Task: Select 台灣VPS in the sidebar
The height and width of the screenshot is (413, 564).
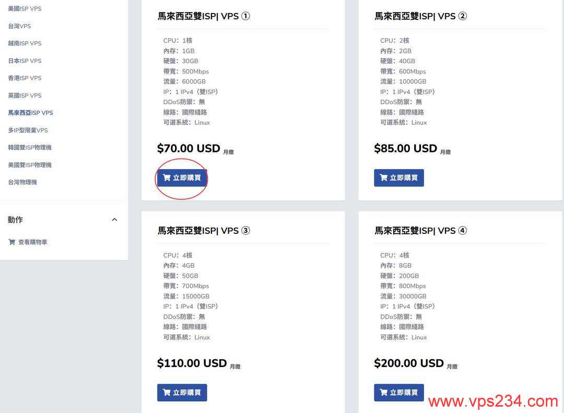Action: pos(20,26)
